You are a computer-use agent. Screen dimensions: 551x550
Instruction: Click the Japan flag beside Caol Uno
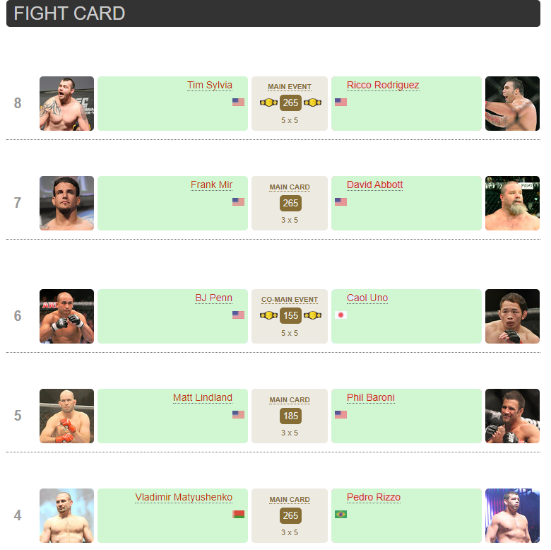point(340,315)
